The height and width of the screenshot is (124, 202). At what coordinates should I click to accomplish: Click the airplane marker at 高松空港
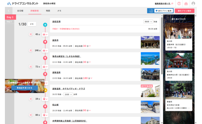coord(45,24)
